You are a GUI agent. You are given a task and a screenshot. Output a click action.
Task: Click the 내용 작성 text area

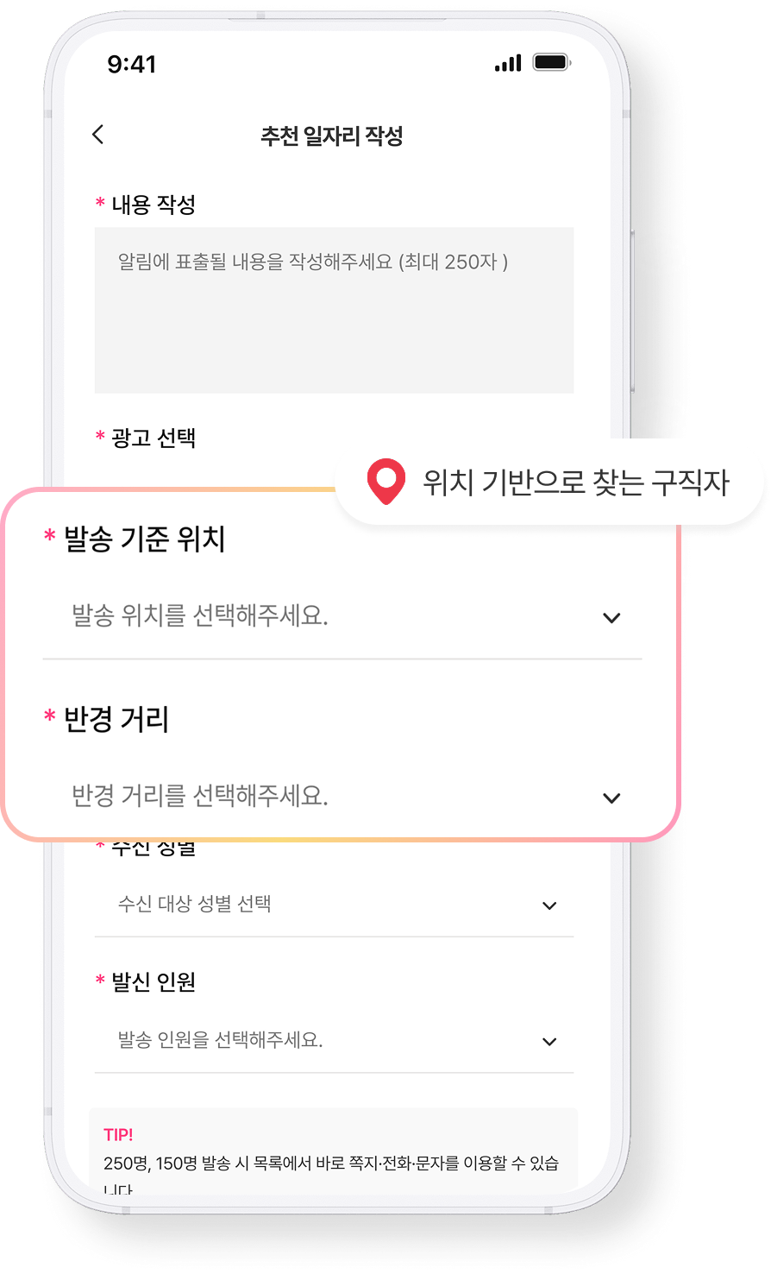(x=334, y=310)
